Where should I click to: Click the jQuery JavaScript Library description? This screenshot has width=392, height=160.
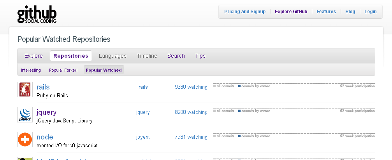click(65, 121)
